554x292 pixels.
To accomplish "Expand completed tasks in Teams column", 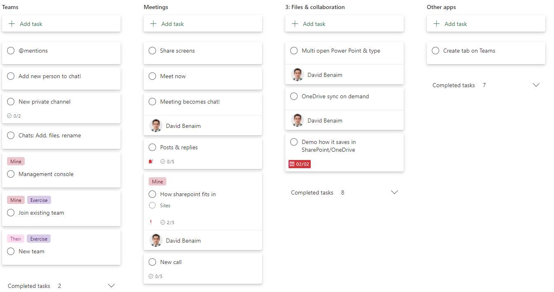I will pos(111,286).
